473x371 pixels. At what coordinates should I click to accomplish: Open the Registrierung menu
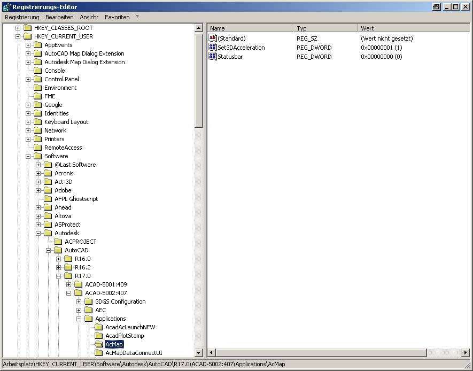click(x=22, y=17)
